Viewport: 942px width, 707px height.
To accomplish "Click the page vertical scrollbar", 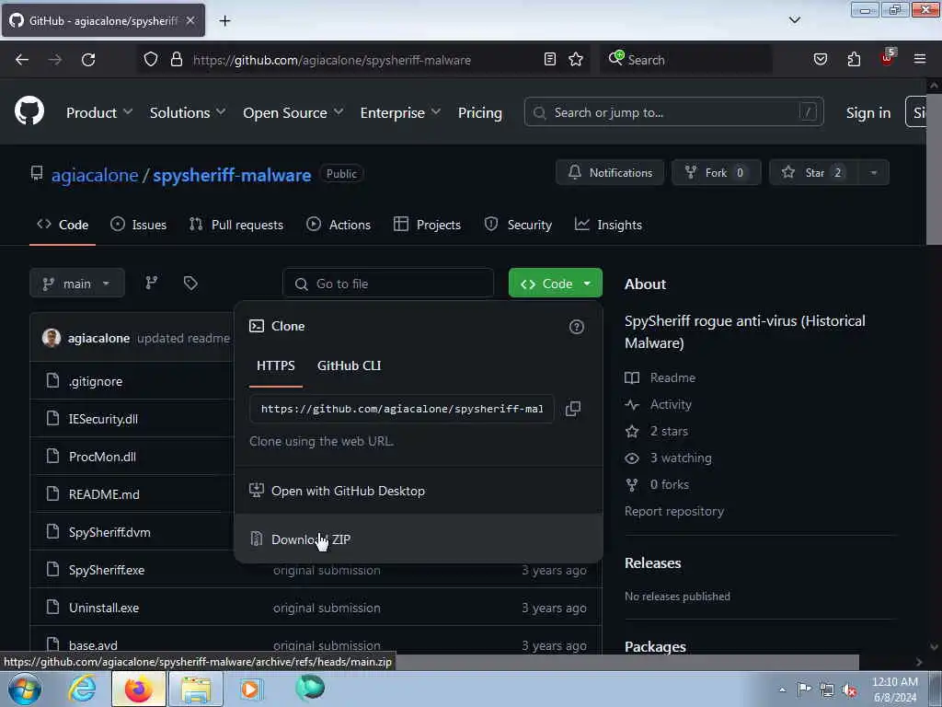I will coord(934,168).
